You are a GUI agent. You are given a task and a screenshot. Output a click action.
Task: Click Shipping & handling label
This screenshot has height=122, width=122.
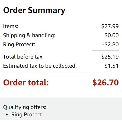29,36
